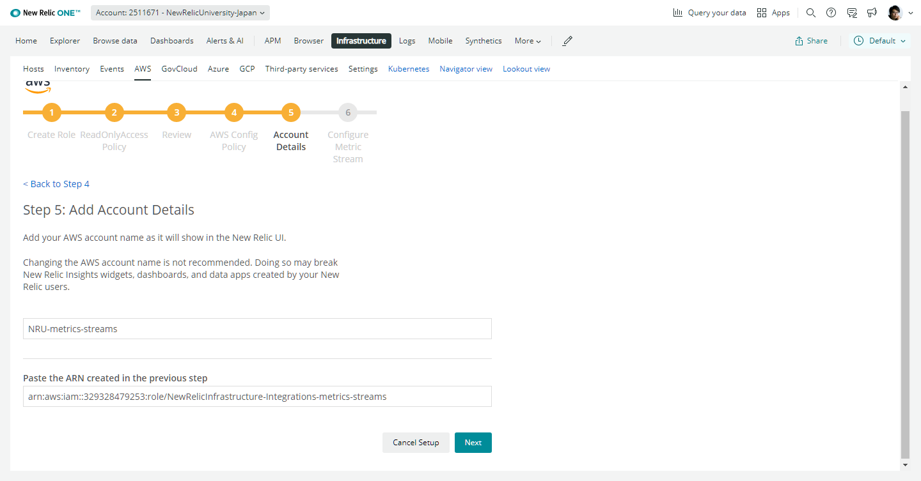Screen dimensions: 921x481
Task: Select the Infrastructure navigation item
Action: 361,41
